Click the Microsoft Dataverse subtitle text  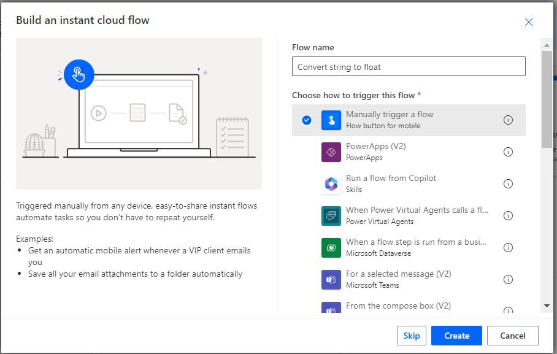[378, 253]
